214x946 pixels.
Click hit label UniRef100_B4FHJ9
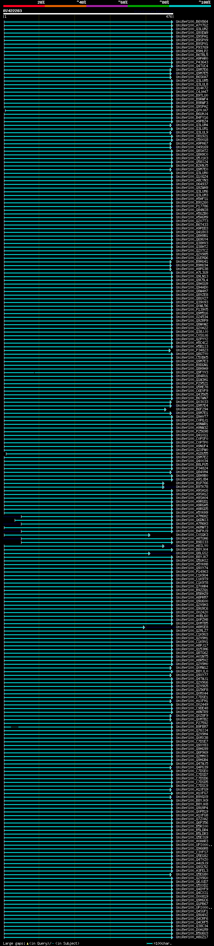click(x=192, y=531)
